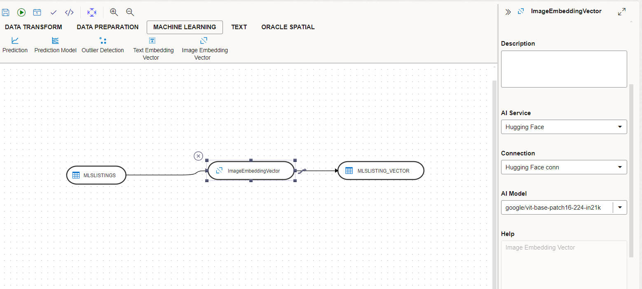The height and width of the screenshot is (289, 642).
Task: Open the DATA PREPARATION tab
Action: (108, 27)
